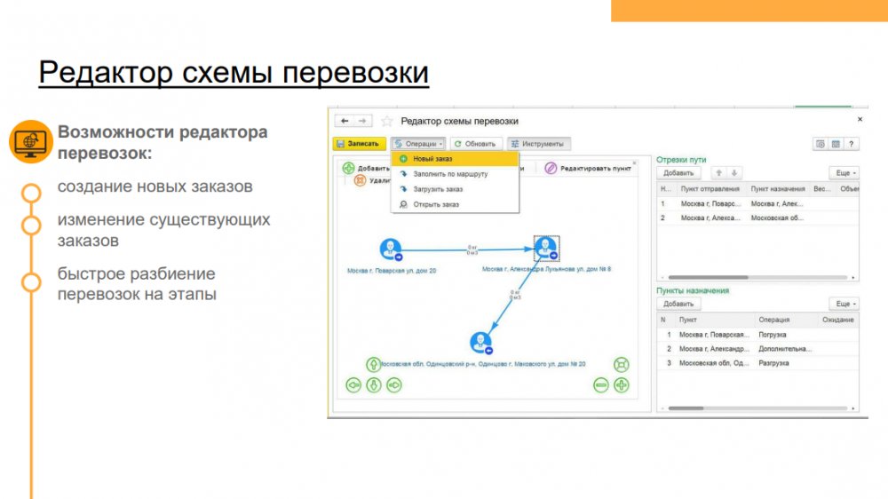Open Еще menu in Пункты назначения section

point(843,304)
